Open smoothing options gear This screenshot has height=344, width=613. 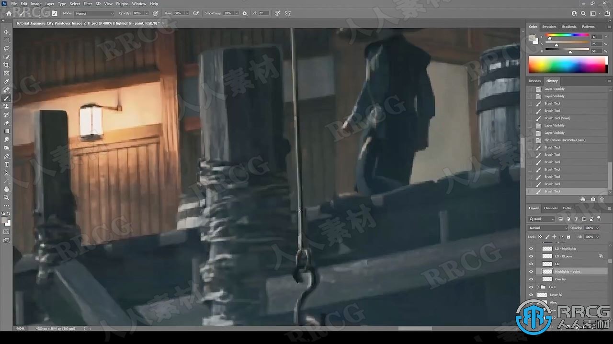click(245, 13)
